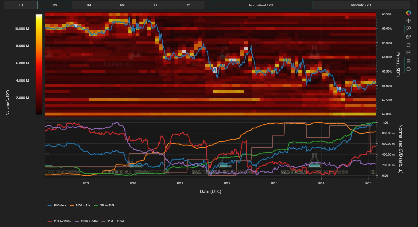
Task: Click the 63.00 k price tick
Action: click(x=387, y=86)
